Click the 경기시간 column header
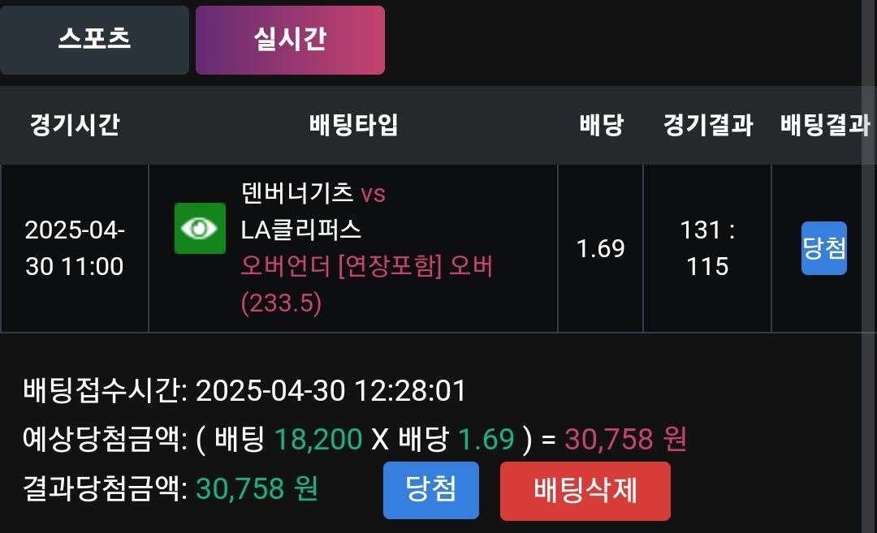 tap(74, 125)
